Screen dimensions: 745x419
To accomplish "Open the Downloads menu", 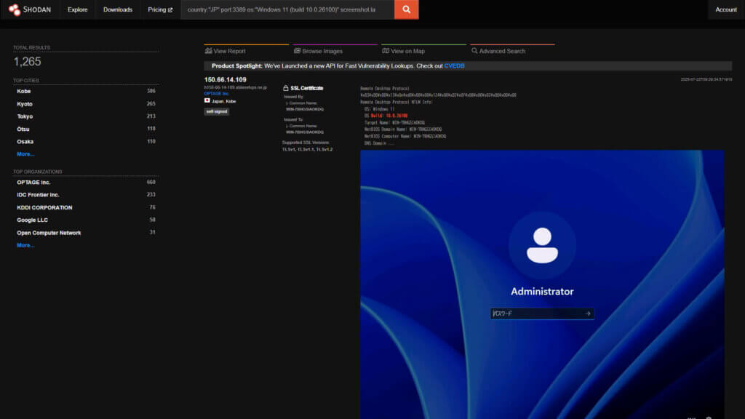I will (x=119, y=9).
